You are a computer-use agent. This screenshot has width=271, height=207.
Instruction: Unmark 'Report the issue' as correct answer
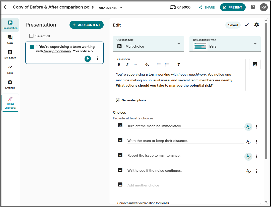coord(248,156)
